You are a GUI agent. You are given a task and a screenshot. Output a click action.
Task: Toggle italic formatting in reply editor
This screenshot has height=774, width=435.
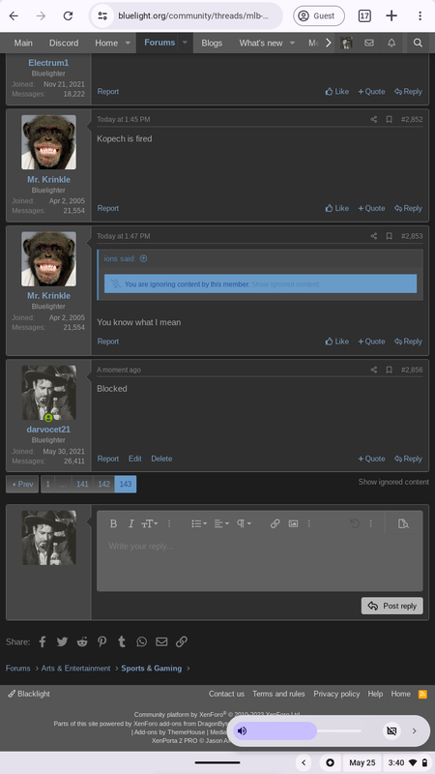pyautogui.click(x=130, y=523)
